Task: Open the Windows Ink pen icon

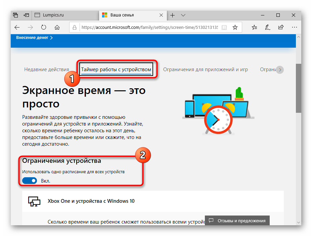Action: pos(267,27)
